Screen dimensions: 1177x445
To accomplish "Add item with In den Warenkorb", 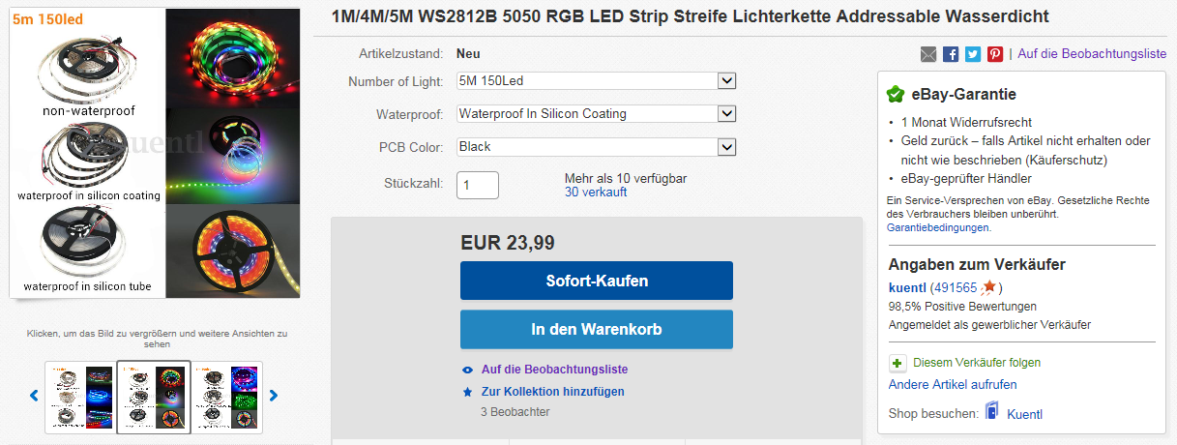I will point(597,329).
